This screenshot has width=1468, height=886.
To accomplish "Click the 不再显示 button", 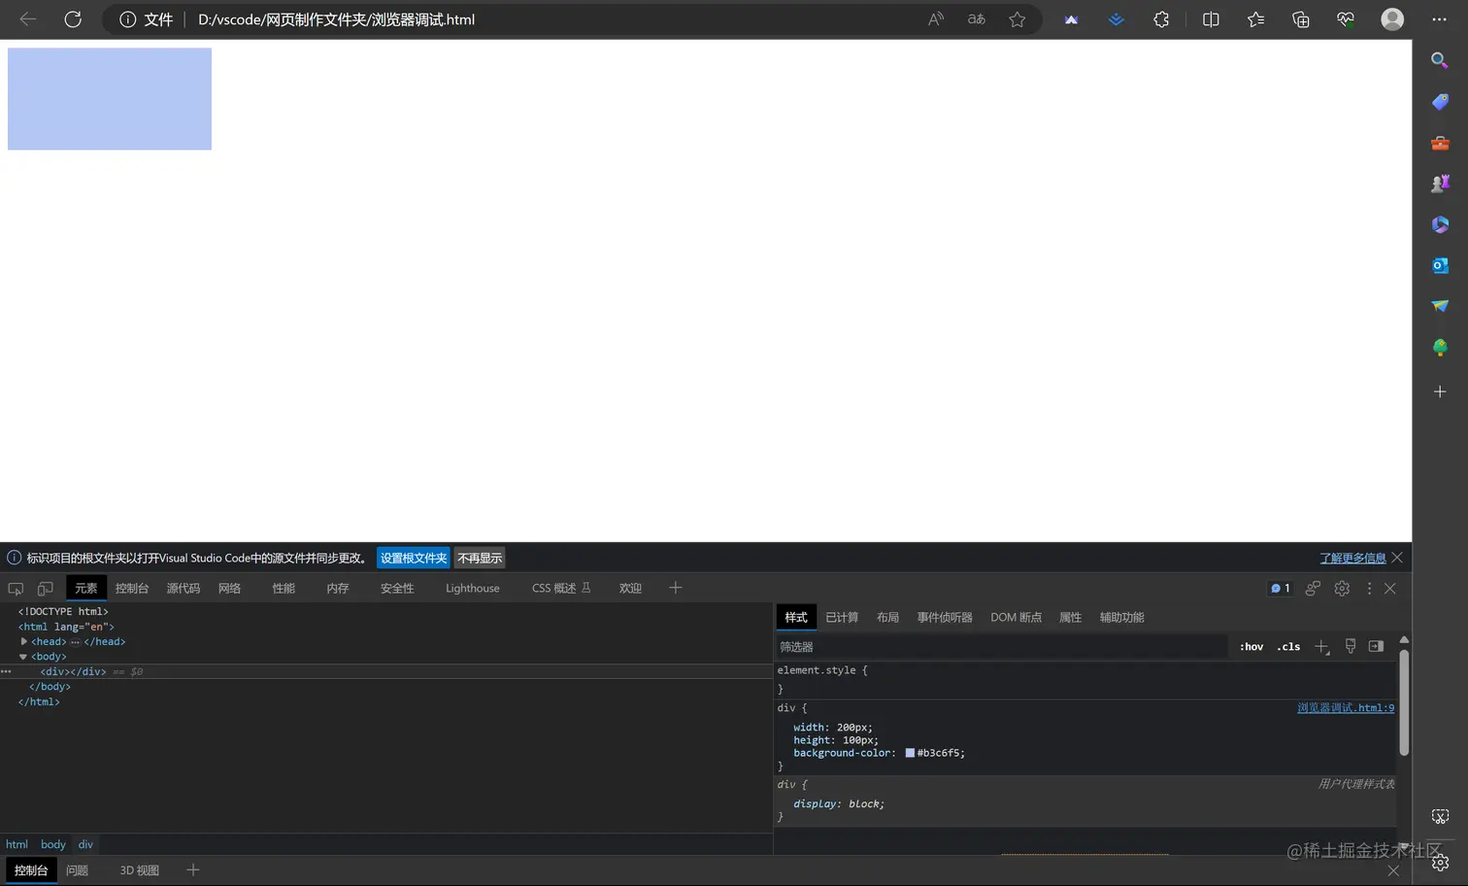I will pyautogui.click(x=480, y=559).
